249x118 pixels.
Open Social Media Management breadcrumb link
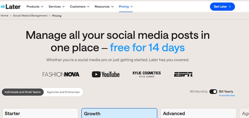[x=30, y=16]
